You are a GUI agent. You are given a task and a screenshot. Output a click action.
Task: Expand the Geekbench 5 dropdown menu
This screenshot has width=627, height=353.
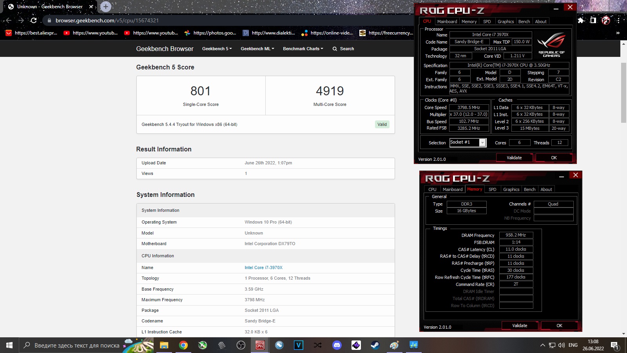point(217,49)
